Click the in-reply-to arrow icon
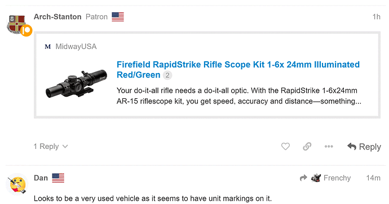Image resolution: width=389 pixels, height=204 pixels. click(x=303, y=178)
